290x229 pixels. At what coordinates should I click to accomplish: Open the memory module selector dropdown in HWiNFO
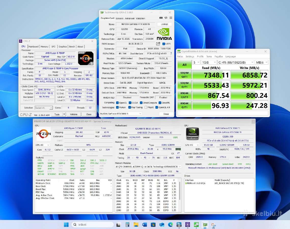point(148,166)
